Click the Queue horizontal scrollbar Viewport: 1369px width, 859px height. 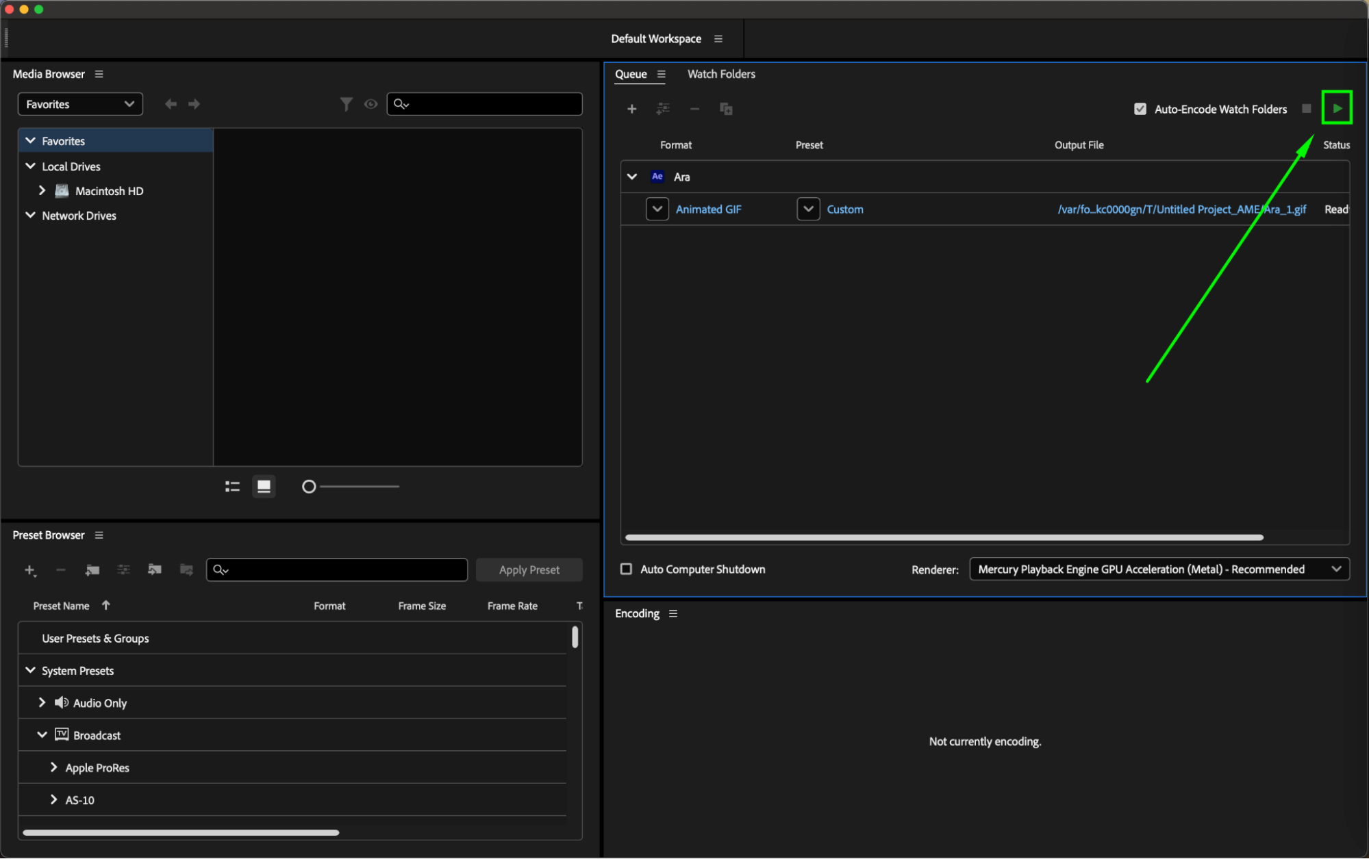944,538
